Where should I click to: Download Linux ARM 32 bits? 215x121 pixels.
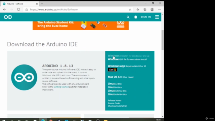(x=117, y=91)
